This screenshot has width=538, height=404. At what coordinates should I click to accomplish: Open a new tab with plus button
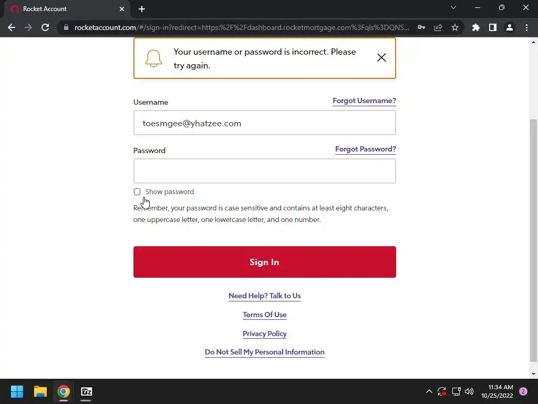point(142,9)
